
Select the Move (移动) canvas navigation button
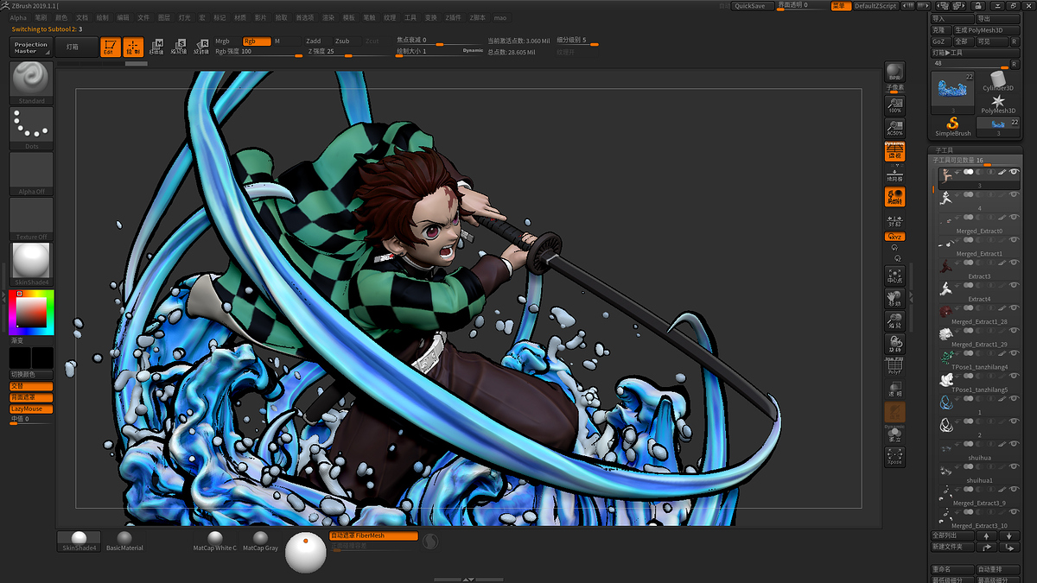click(x=895, y=299)
